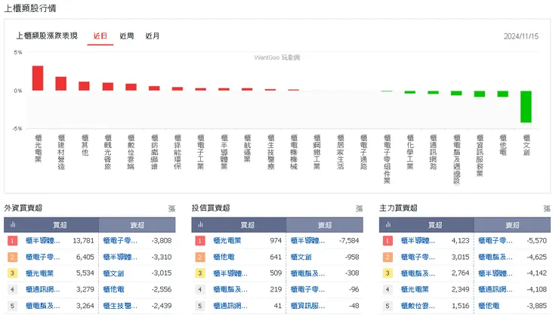559x318 pixels.
Task: Click the 賣超 column header in 投信買賣超
Action: click(x=325, y=225)
